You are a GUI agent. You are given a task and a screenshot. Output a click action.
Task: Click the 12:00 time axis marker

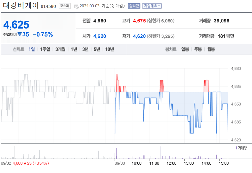(x=172, y=163)
